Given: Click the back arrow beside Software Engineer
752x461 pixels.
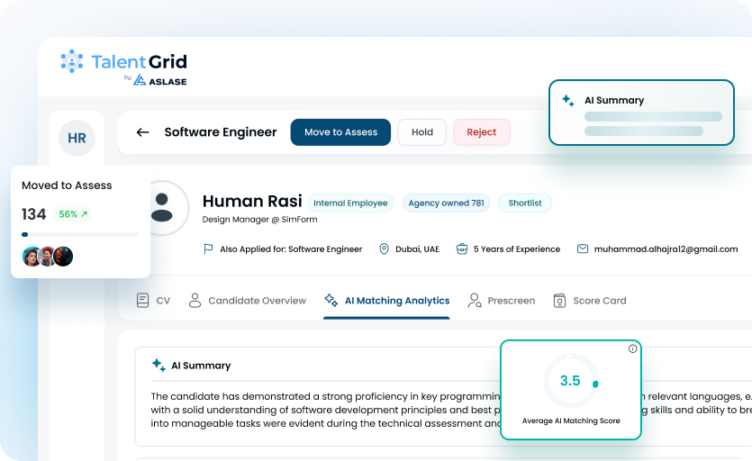Looking at the screenshot, I should pyautogui.click(x=142, y=132).
